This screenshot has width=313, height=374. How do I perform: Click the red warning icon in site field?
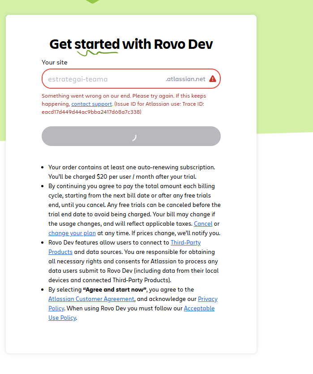tap(213, 79)
